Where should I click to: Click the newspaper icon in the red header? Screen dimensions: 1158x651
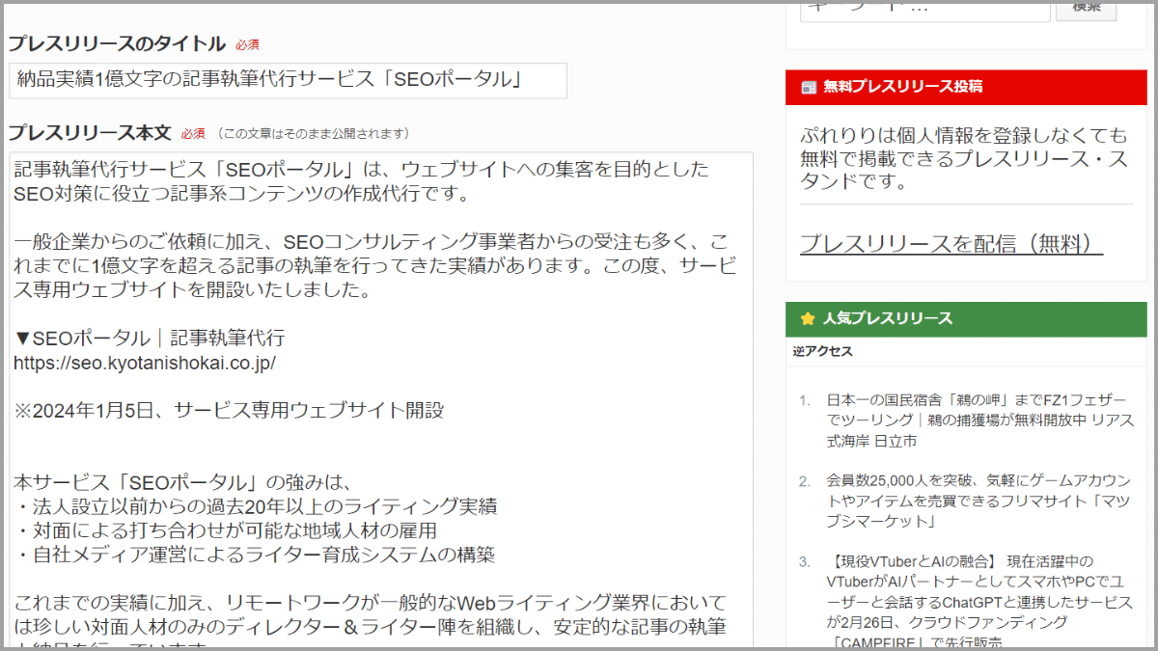809,87
